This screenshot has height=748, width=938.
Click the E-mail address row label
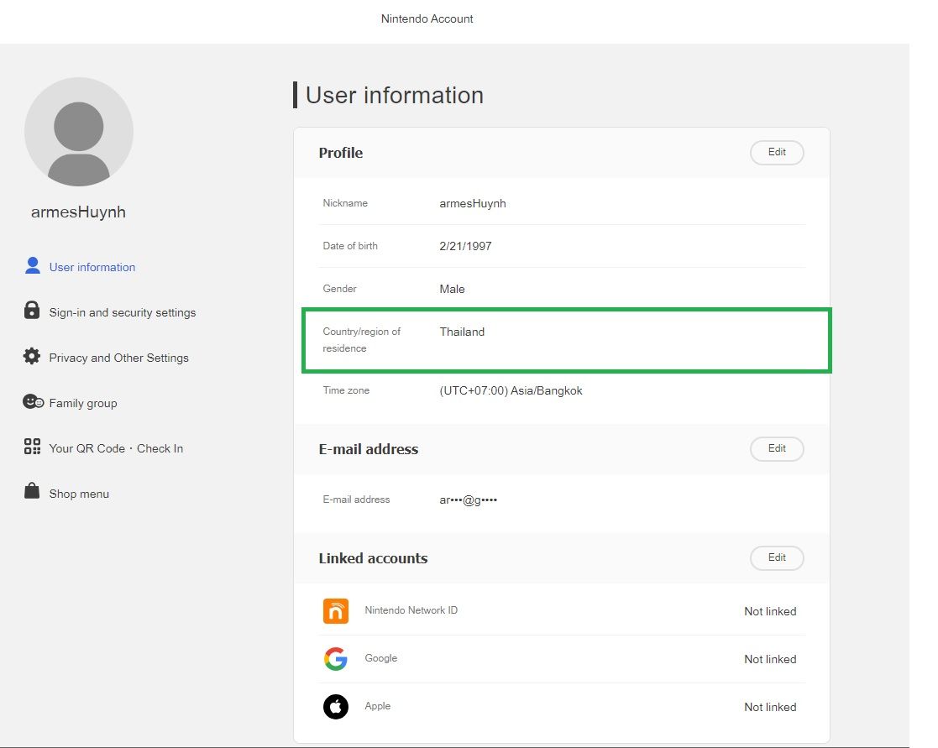(356, 500)
